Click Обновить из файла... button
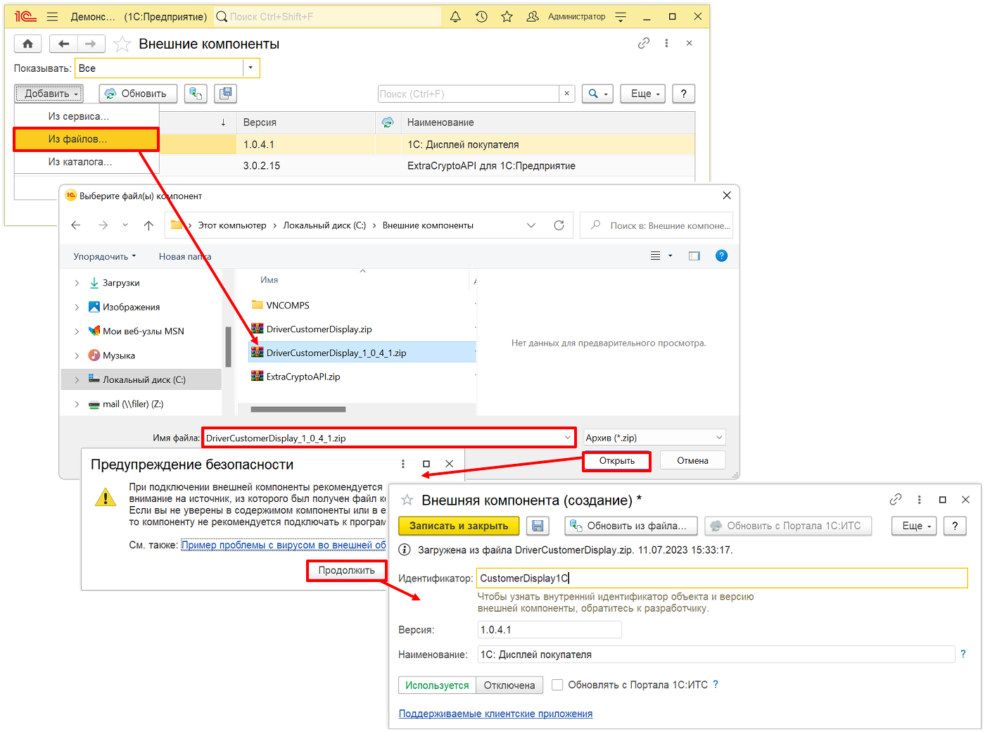The image size is (990, 732). point(630,526)
